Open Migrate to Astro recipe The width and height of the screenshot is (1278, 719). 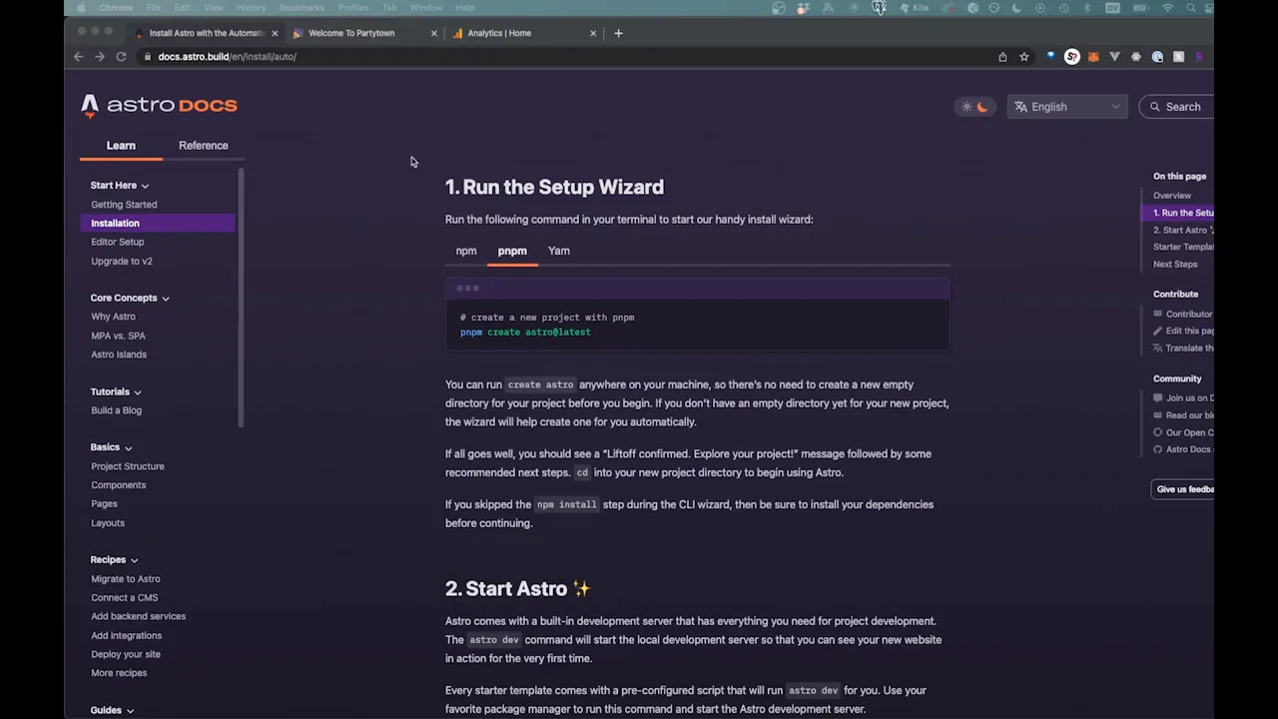[x=125, y=579]
